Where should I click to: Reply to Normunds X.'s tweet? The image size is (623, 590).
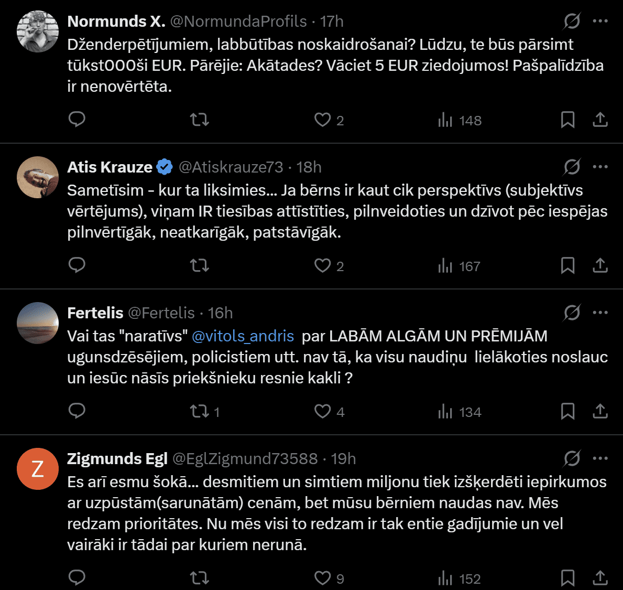click(x=77, y=120)
